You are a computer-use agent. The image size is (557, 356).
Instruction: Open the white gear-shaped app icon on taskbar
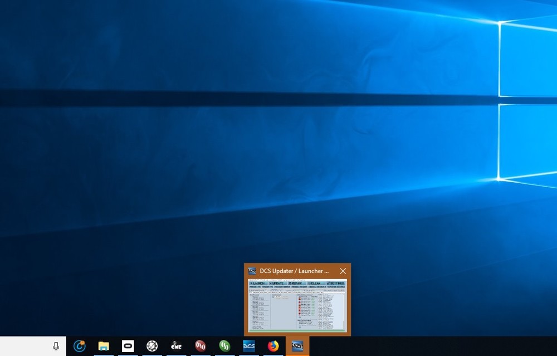point(152,346)
